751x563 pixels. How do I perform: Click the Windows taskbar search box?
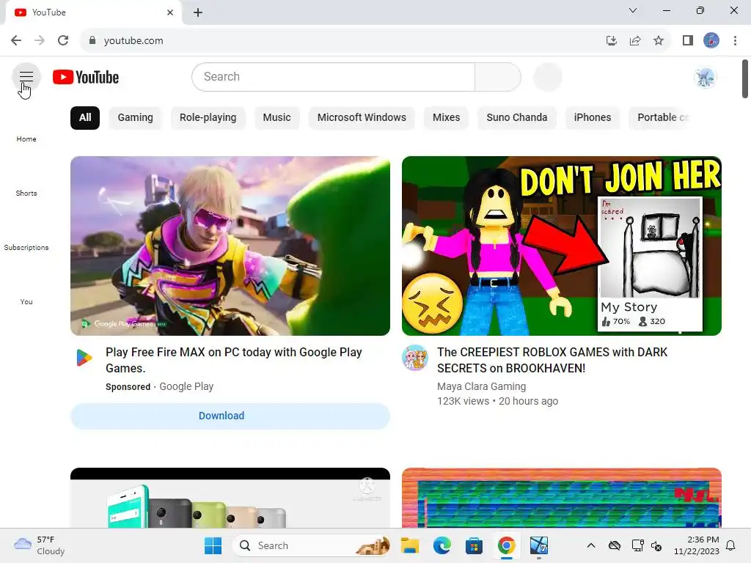tap(311, 545)
